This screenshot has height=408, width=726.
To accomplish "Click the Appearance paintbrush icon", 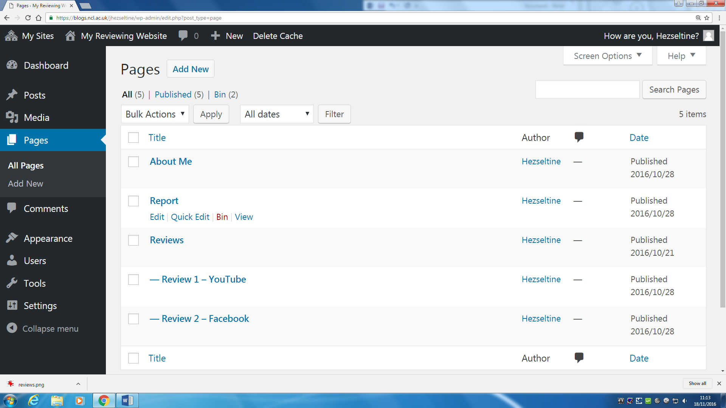I will tap(12, 238).
